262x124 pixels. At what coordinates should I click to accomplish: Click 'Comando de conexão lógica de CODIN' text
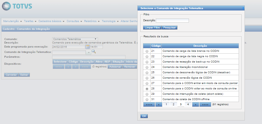click(x=187, y=78)
